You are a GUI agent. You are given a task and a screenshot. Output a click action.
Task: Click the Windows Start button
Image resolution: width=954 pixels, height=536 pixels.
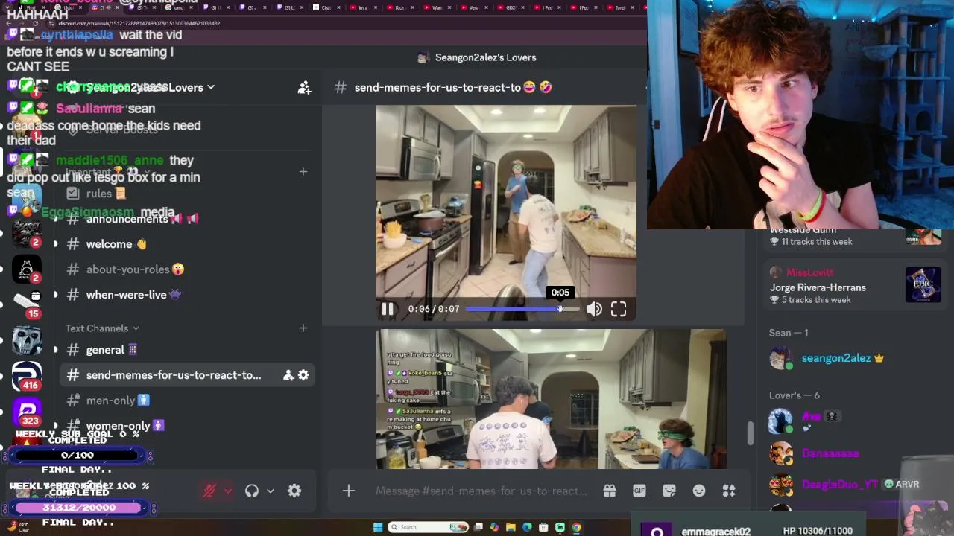(378, 527)
